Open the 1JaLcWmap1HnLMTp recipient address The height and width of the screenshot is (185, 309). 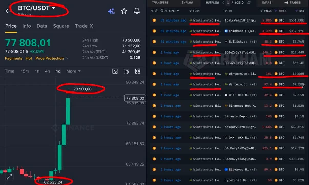[x=240, y=20]
